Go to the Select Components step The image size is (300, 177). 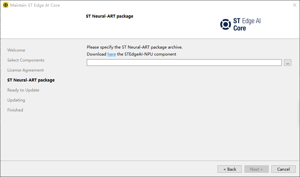pos(26,60)
